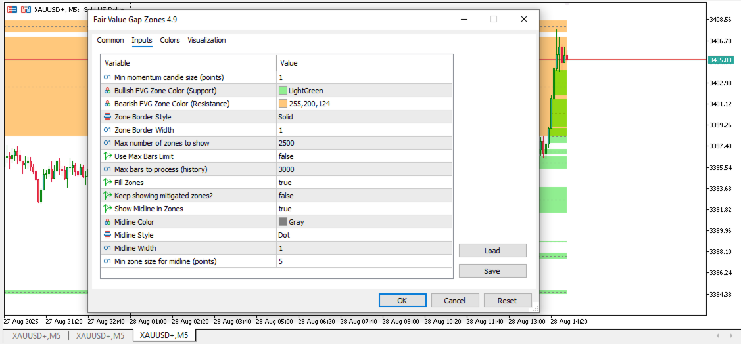This screenshot has width=741, height=344.
Task: Edit Midline Width value 1
Action: (x=364, y=248)
